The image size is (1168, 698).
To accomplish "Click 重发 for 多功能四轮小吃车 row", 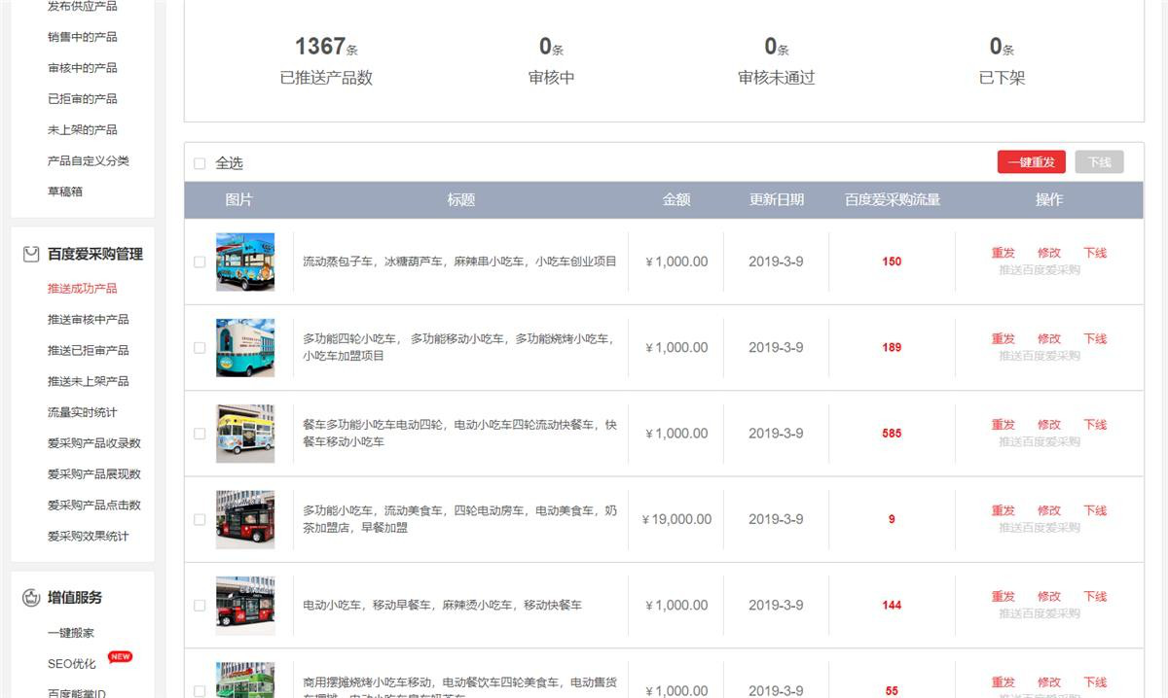I will [1004, 339].
